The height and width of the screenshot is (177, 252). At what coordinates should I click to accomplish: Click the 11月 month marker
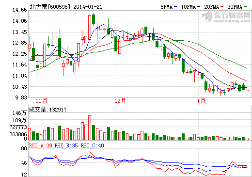click(x=41, y=101)
